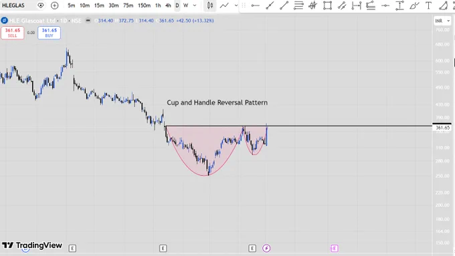The image size is (455, 256).
Task: Pick the stacked horizontal levels tool
Action: (x=298, y=5)
